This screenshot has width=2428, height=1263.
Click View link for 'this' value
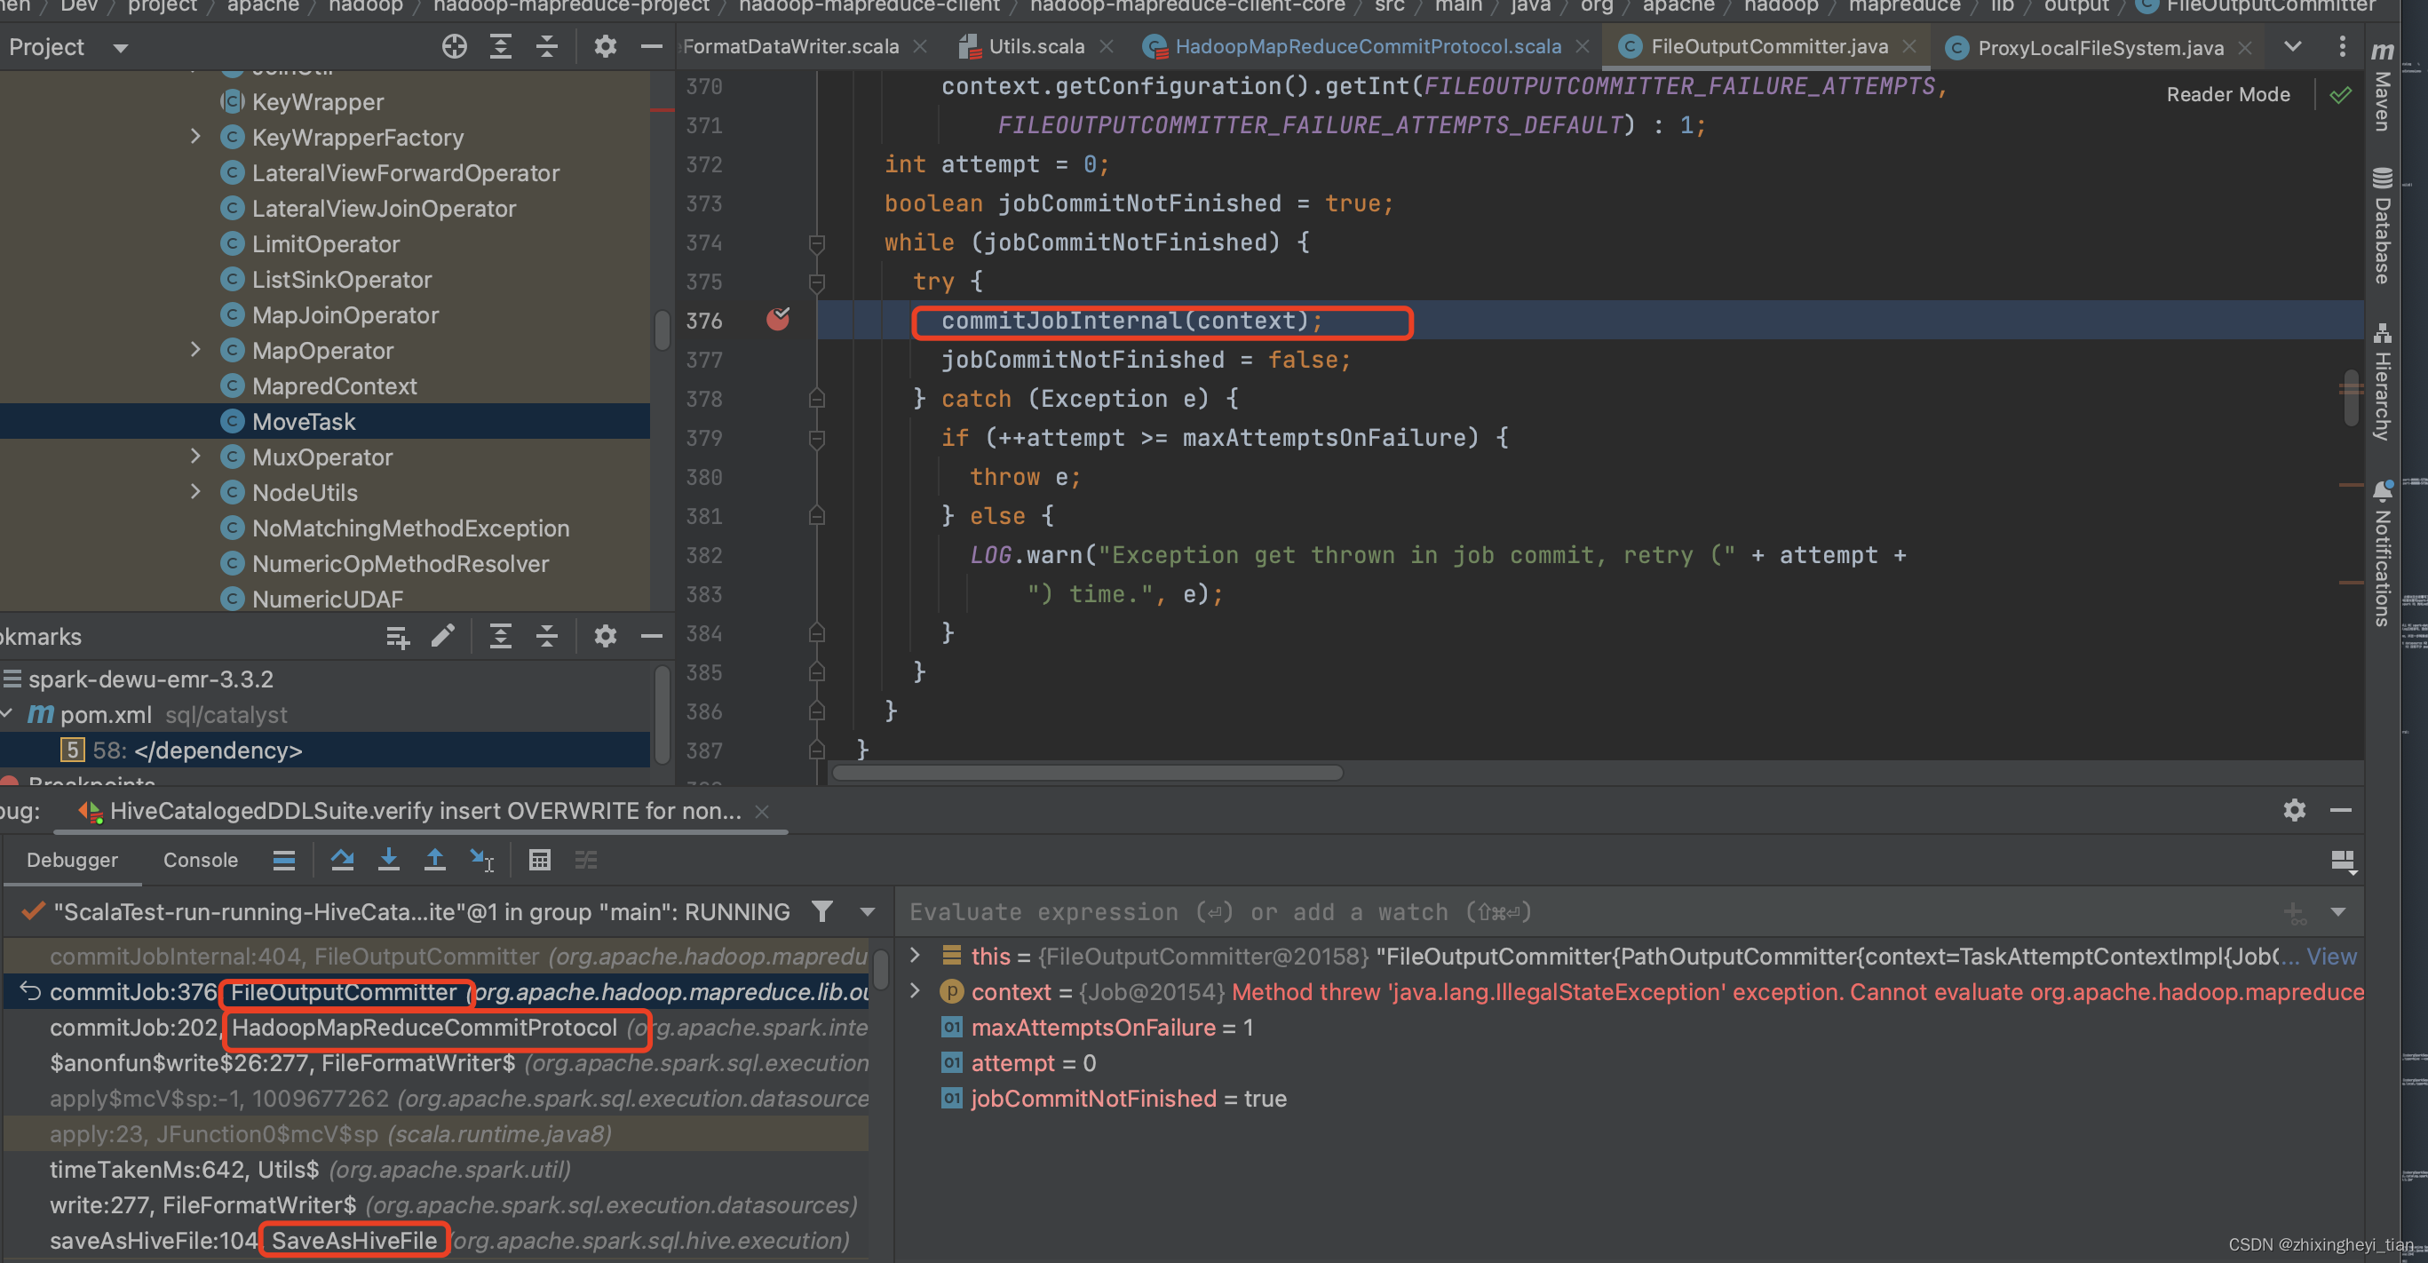[2331, 956]
